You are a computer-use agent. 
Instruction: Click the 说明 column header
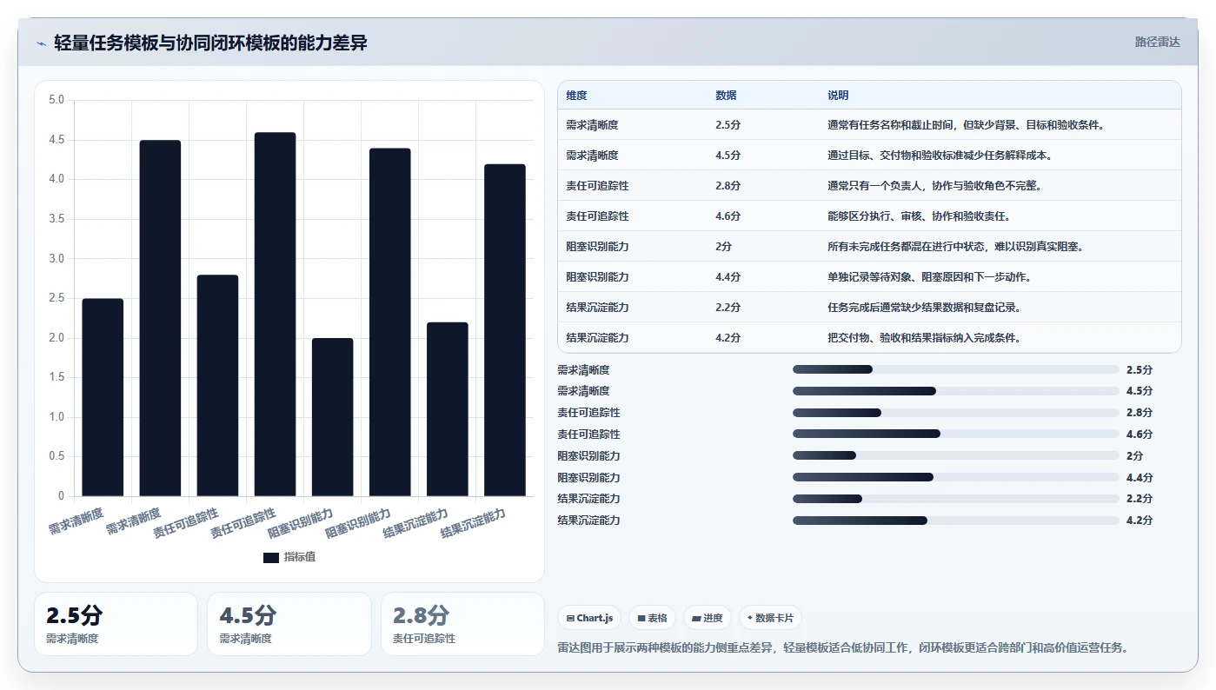[838, 96]
